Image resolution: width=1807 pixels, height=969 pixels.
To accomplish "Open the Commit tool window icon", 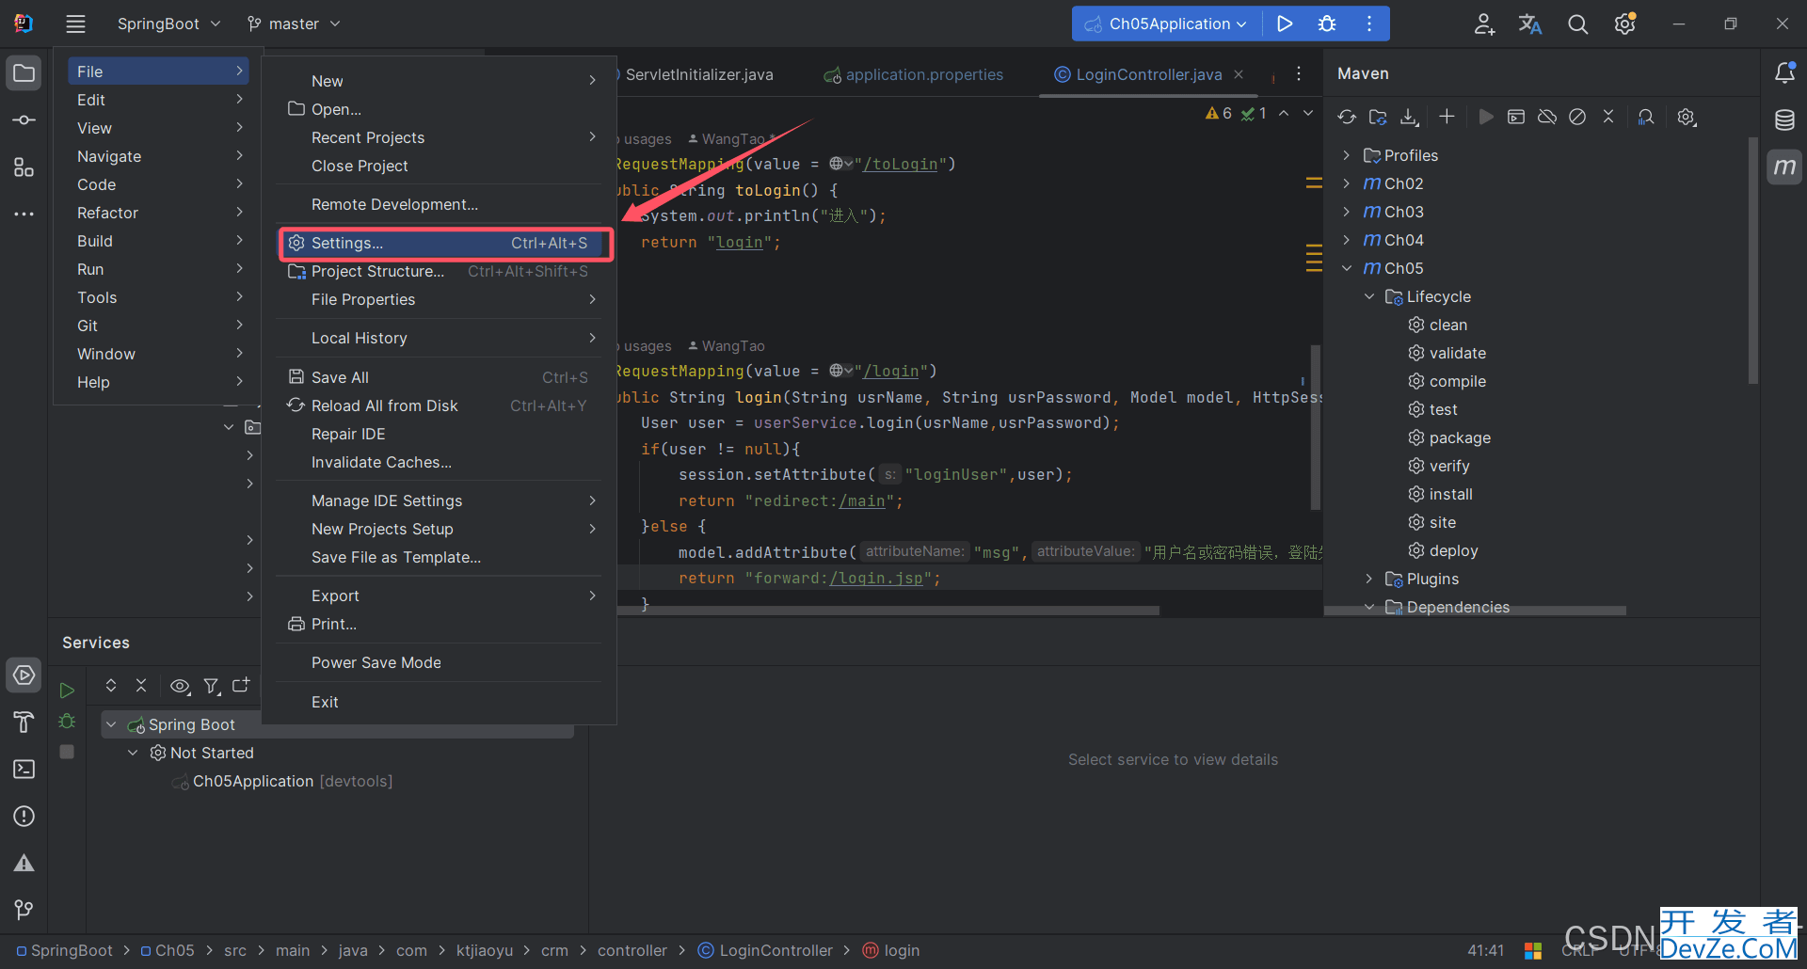I will click(x=24, y=120).
